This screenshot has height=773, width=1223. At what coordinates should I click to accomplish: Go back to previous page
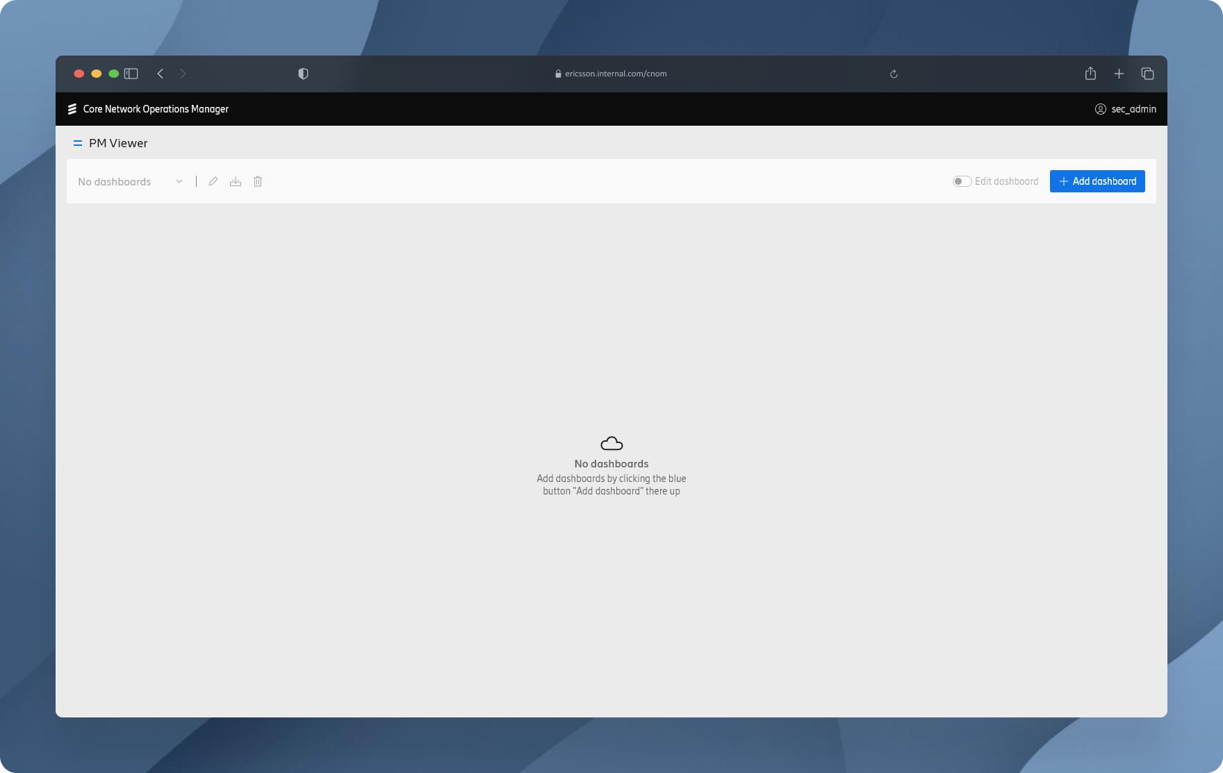click(x=161, y=74)
